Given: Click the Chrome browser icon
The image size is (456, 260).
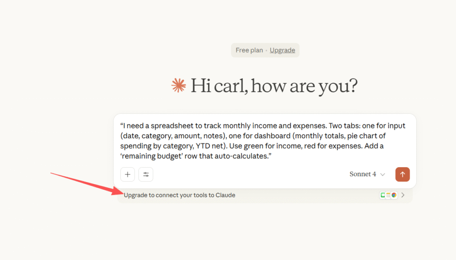Looking at the screenshot, I should click(x=394, y=195).
